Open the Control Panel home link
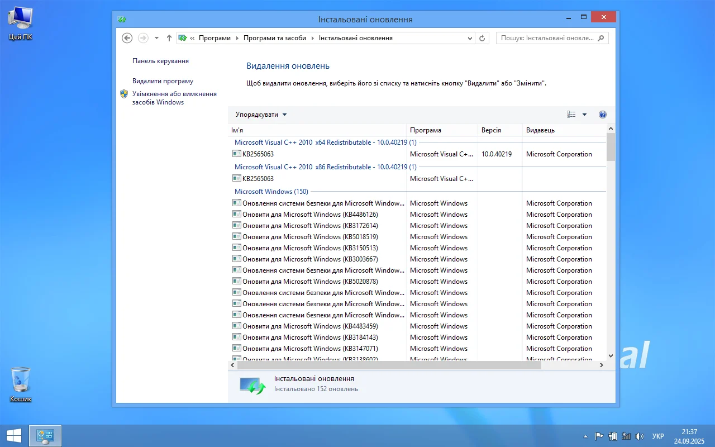Screen dimensions: 715x447 point(160,61)
